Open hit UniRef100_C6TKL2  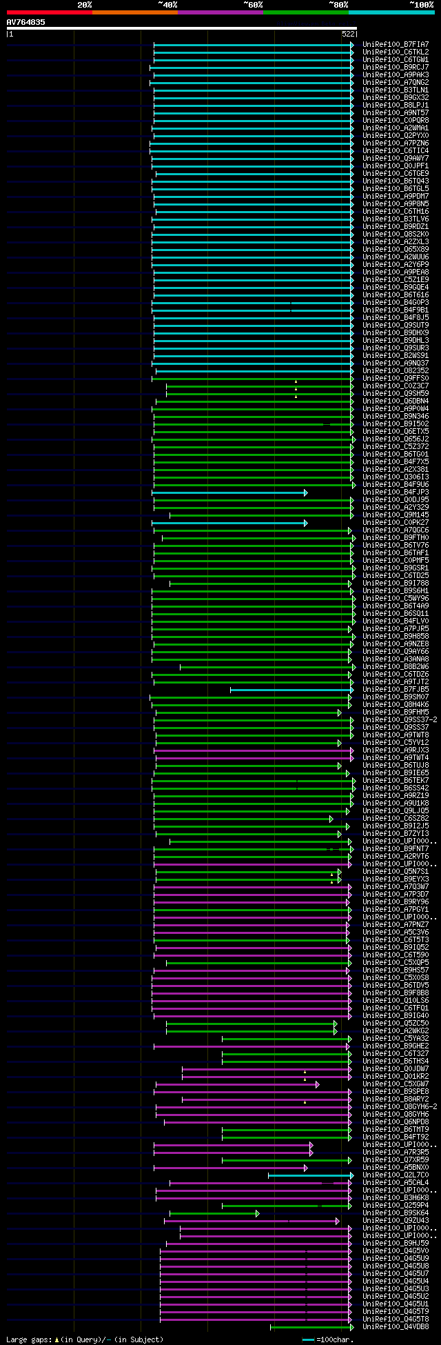[x=396, y=52]
